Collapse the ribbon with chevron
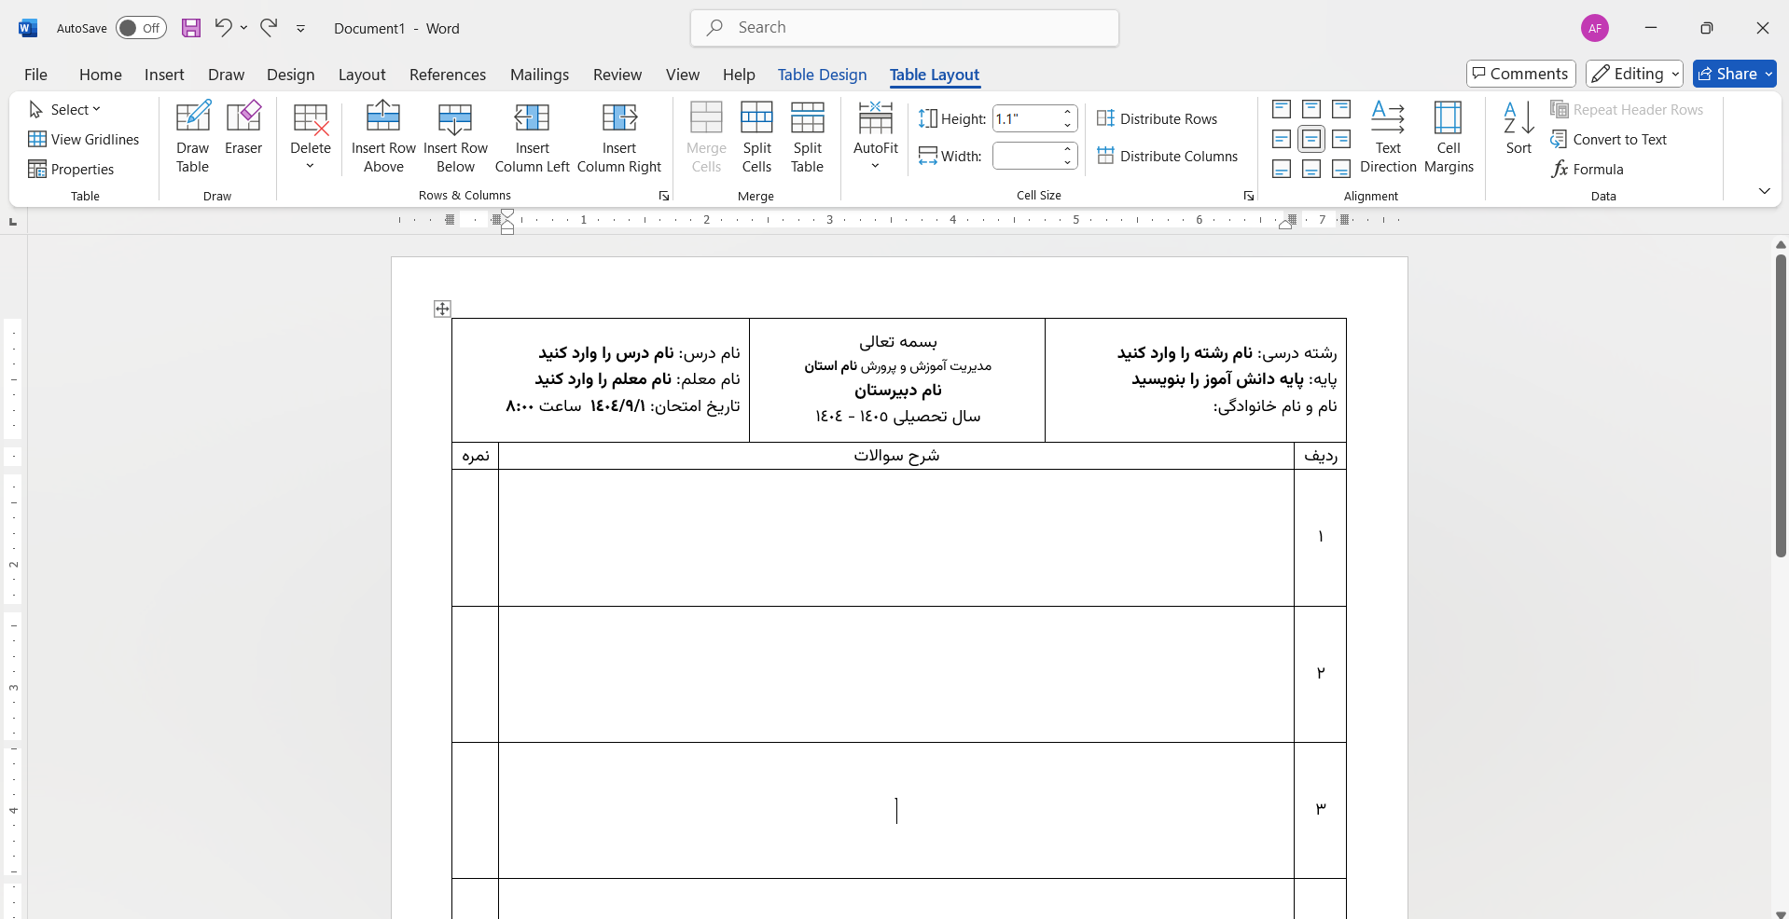The width and height of the screenshot is (1789, 919). 1764,191
